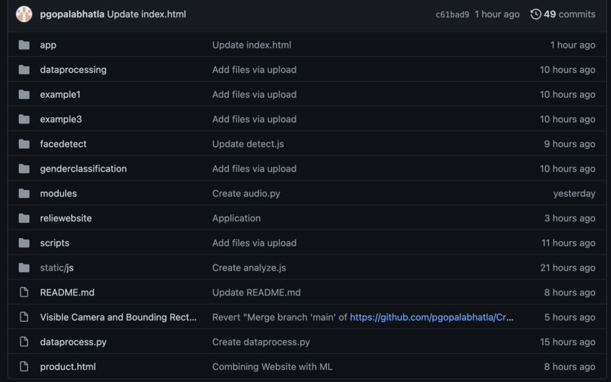Click the file icon for dataprocess.py
This screenshot has height=382, width=611.
(24, 342)
